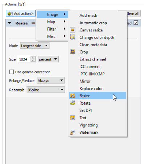The width and height of the screenshot is (144, 164).
Task: Select Vignetting entry
Action: coord(97,125)
